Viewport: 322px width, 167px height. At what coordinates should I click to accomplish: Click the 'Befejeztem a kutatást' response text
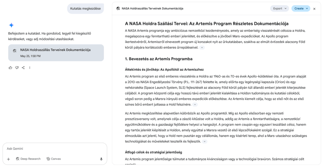click(49, 36)
